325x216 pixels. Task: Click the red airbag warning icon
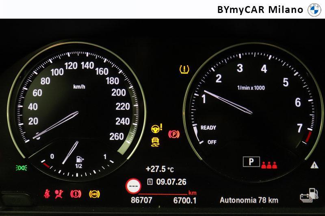[59, 194]
